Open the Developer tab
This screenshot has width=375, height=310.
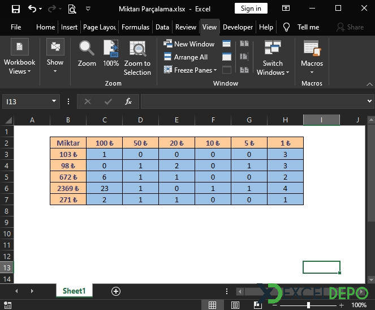coord(238,27)
